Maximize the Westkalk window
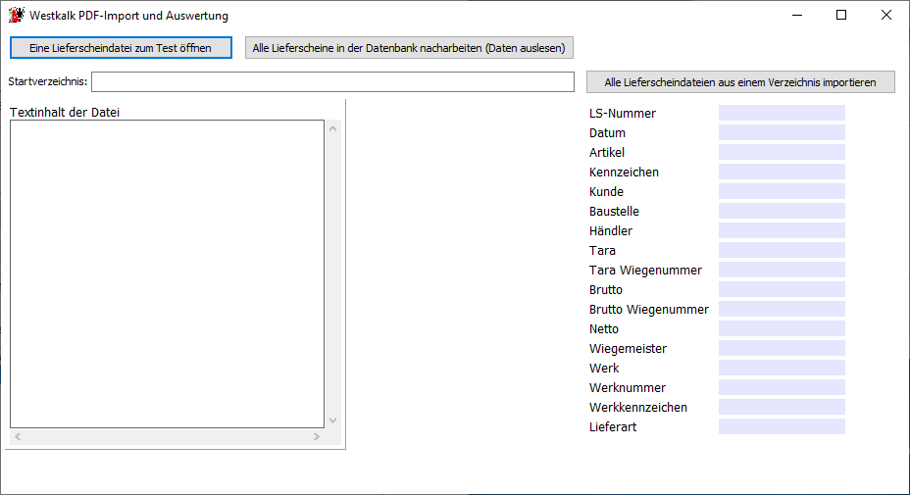Screen dimensions: 910x495 click(841, 15)
